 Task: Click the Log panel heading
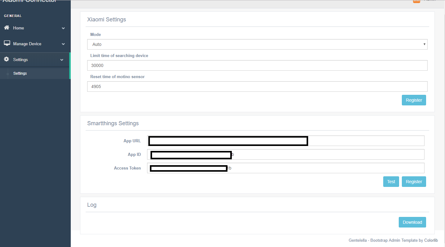coord(92,205)
